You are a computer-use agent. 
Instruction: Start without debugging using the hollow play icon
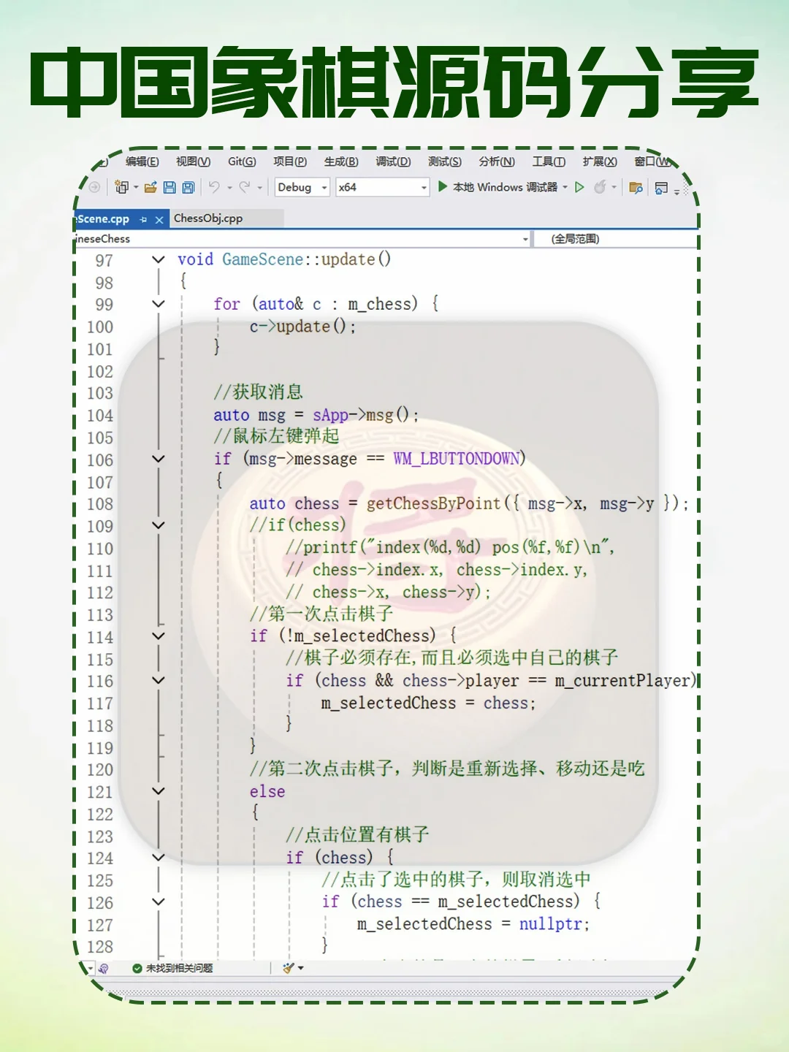coord(579,187)
